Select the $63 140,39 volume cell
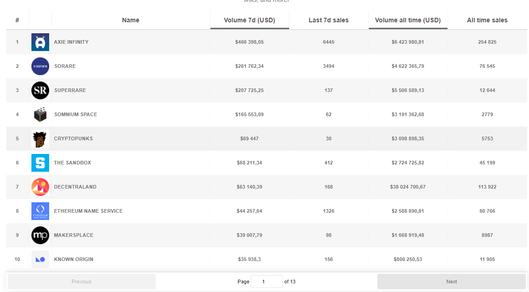This screenshot has height=292, width=529. tap(249, 187)
